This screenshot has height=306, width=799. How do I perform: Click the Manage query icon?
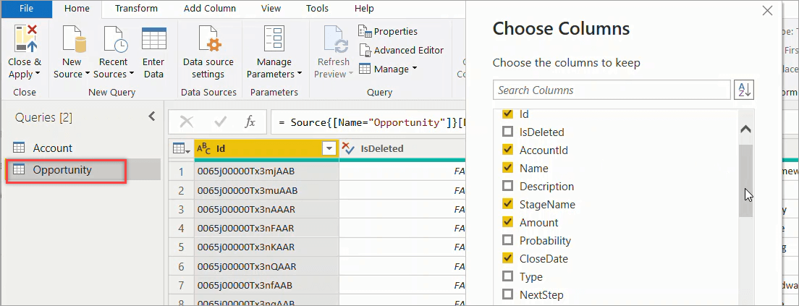pyautogui.click(x=364, y=69)
